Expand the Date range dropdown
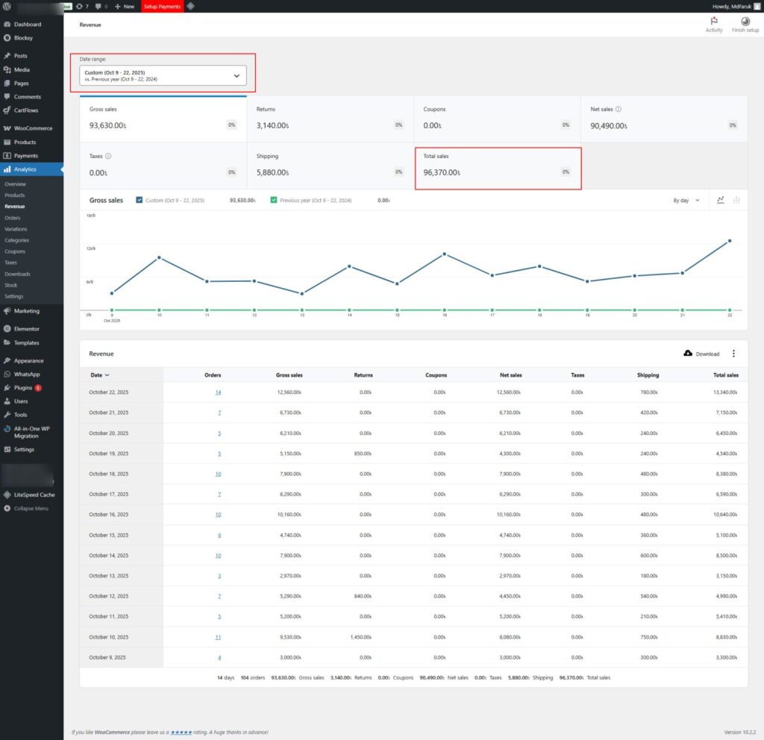This screenshot has width=764, height=740. click(x=163, y=75)
